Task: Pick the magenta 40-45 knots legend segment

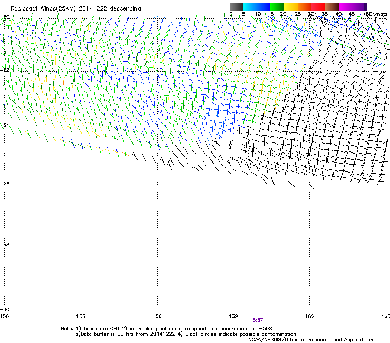Action: pos(346,6)
